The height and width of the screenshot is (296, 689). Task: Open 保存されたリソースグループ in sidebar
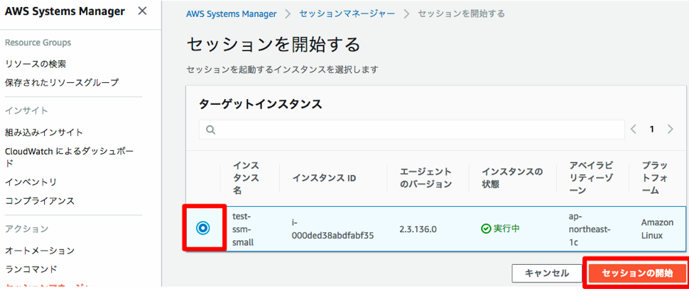[x=62, y=82]
